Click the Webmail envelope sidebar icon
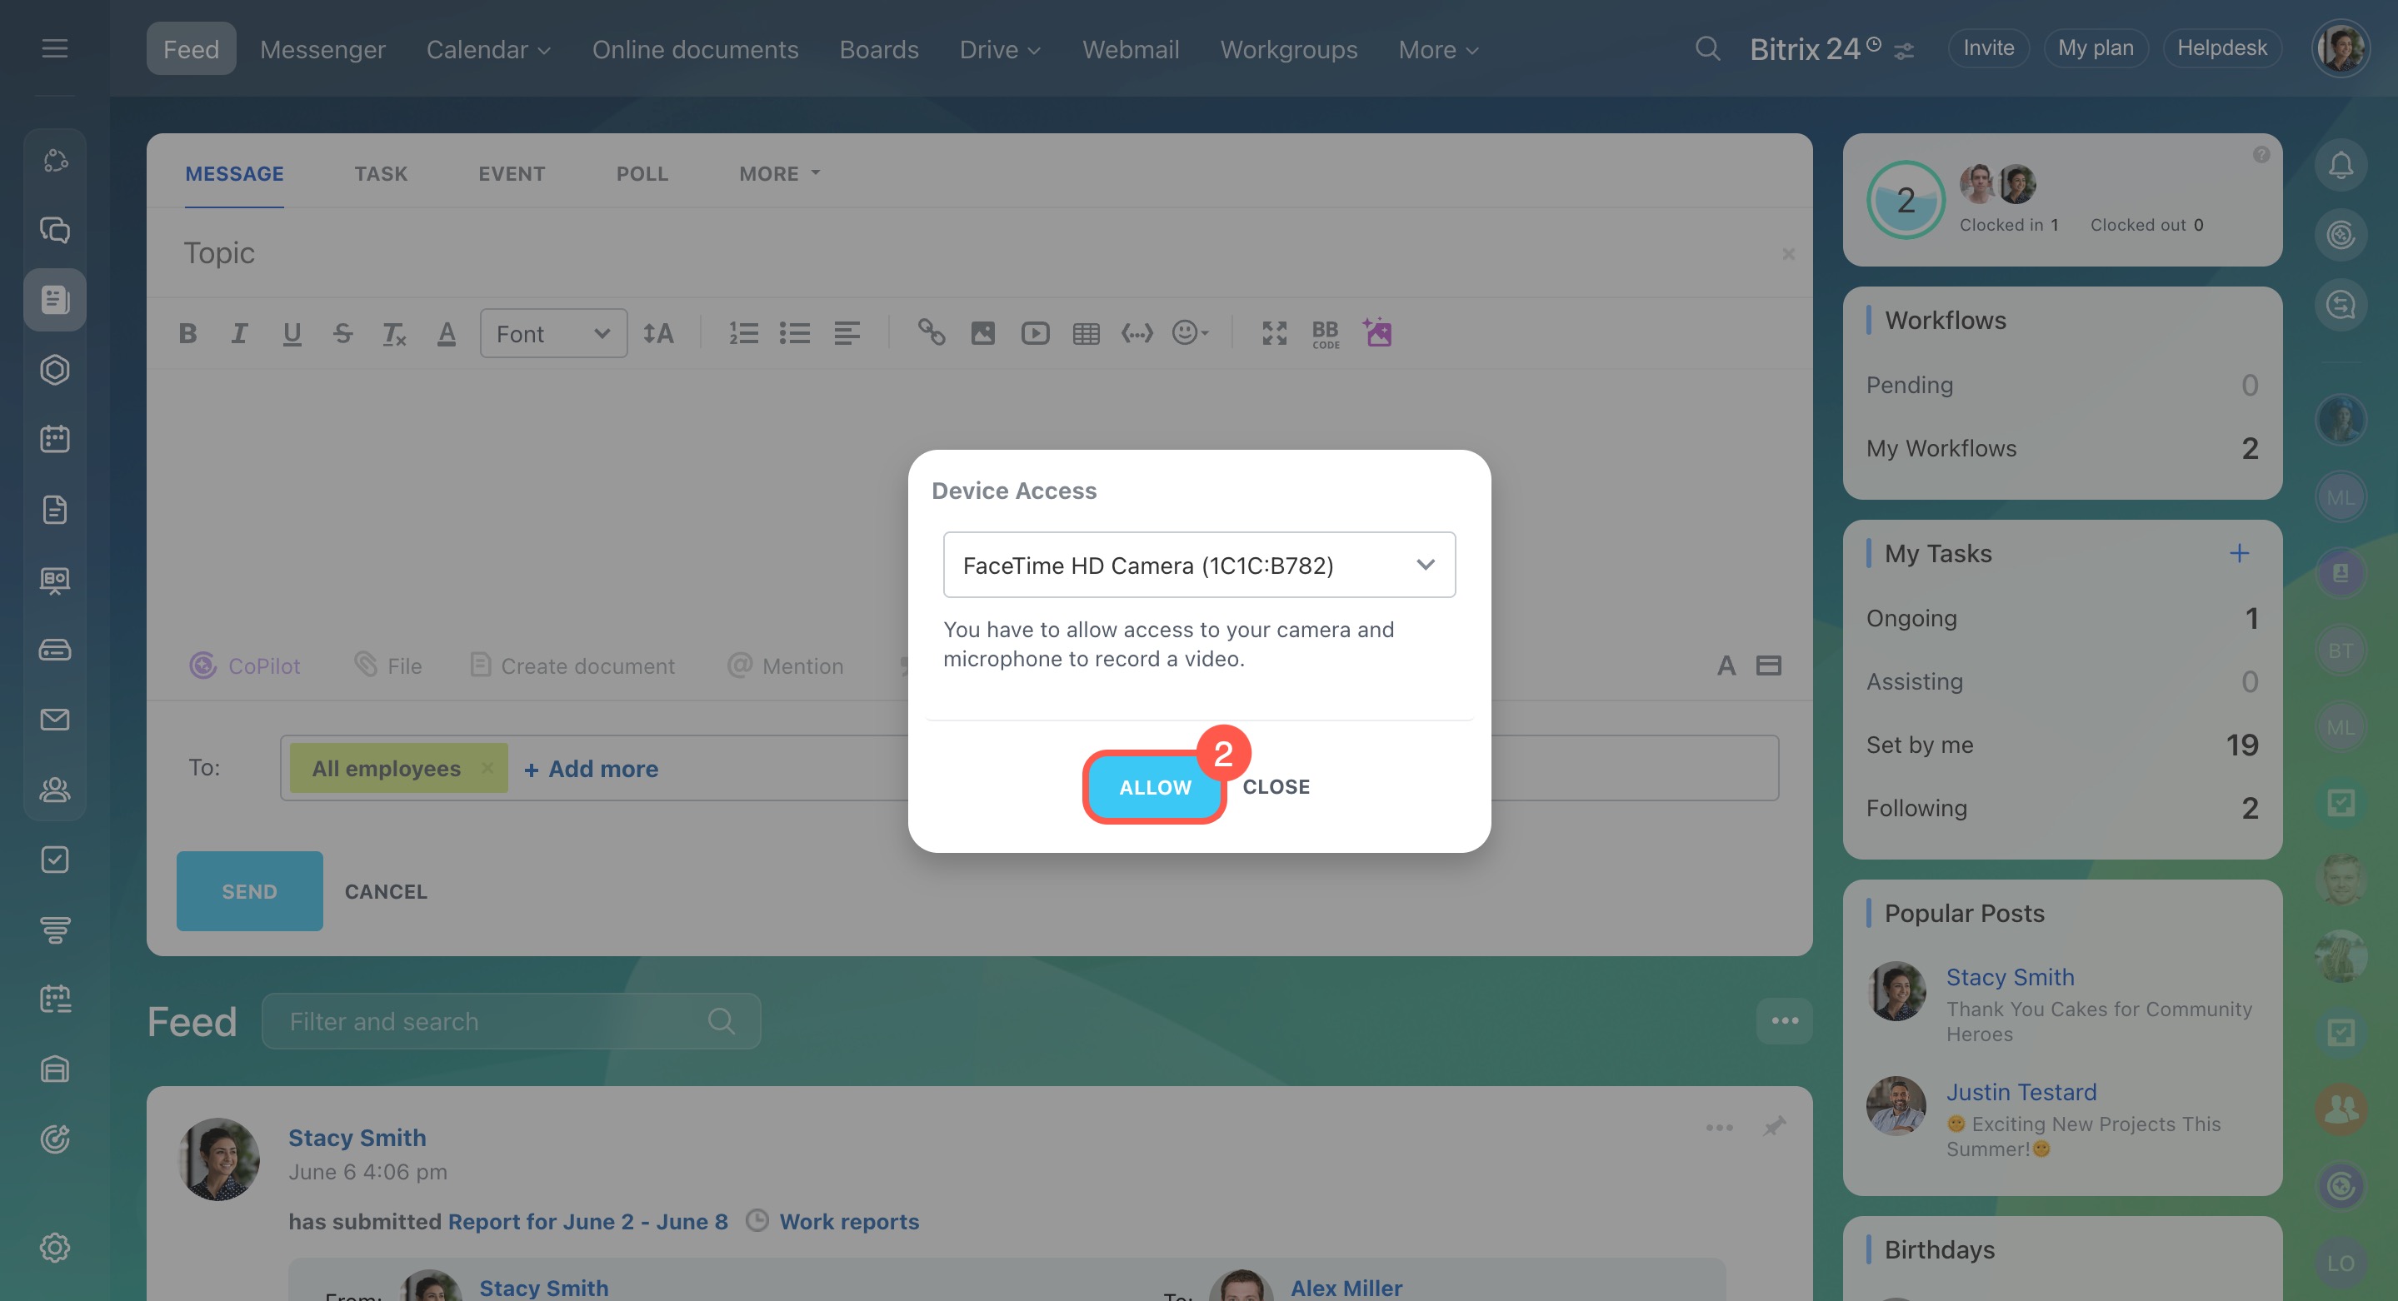The image size is (2398, 1301). click(x=55, y=720)
